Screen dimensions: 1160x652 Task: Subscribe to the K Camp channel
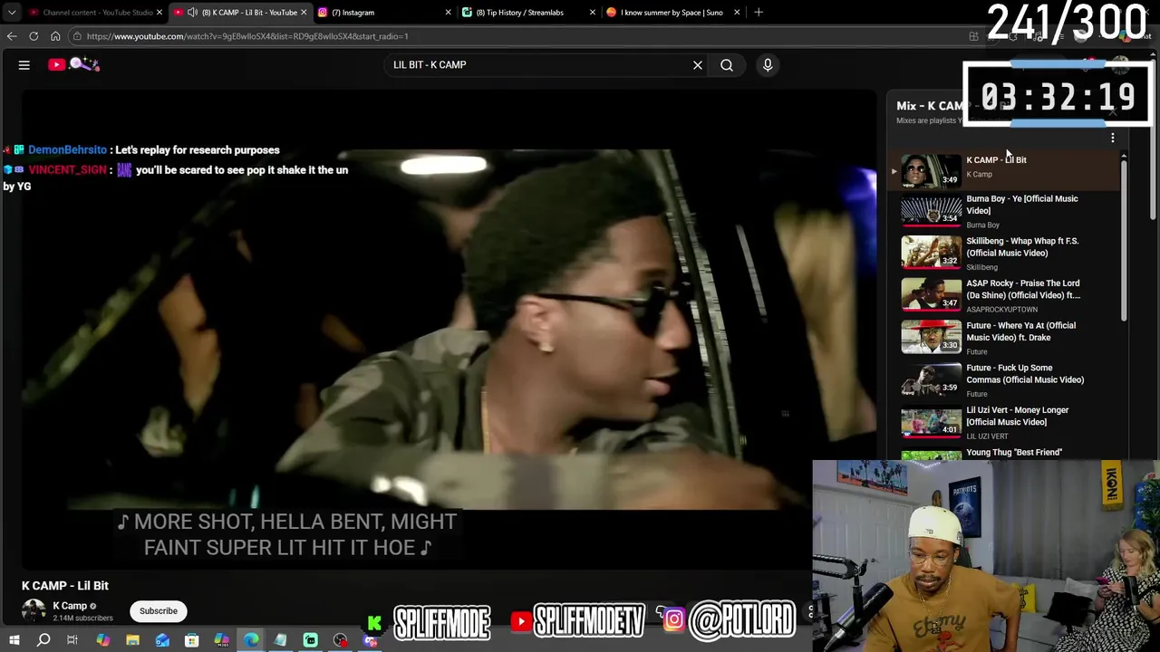tap(159, 611)
